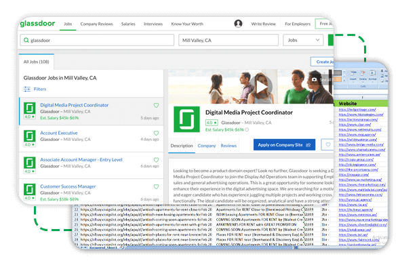Switch to the Company tab in job detail

(207, 146)
